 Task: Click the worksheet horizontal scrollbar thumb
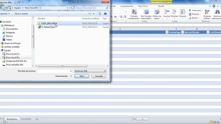(143, 119)
